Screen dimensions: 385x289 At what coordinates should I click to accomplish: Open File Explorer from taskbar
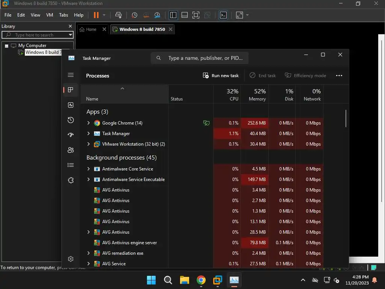(184, 280)
